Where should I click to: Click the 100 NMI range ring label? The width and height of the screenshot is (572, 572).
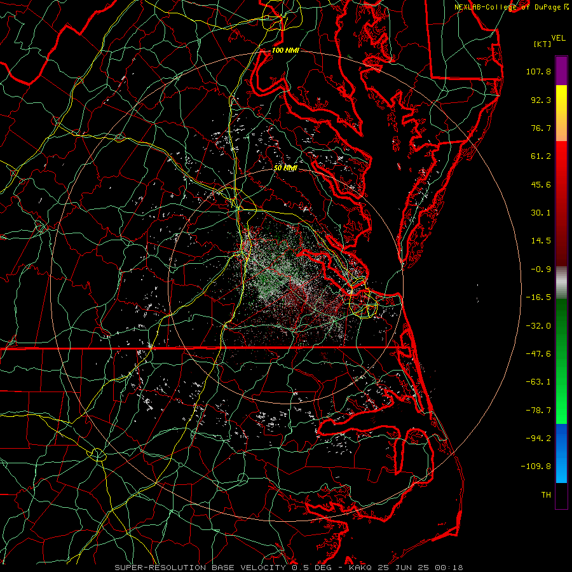click(285, 50)
